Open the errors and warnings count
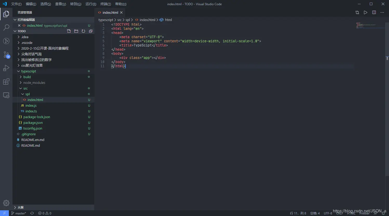The width and height of the screenshot is (389, 216). pos(45,213)
